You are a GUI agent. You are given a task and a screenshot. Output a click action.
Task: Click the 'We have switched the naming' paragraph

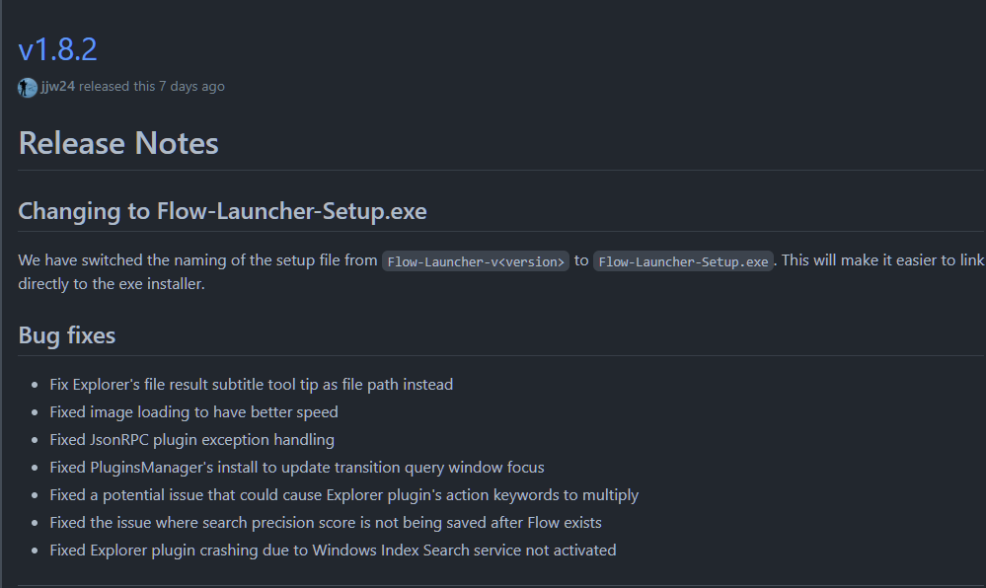(x=197, y=260)
